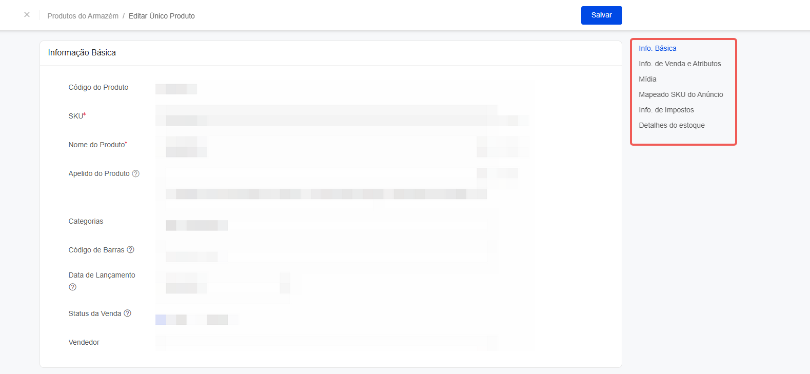Viewport: 810px width, 374px height.
Task: Close the product editor with the X icon
Action: (27, 15)
